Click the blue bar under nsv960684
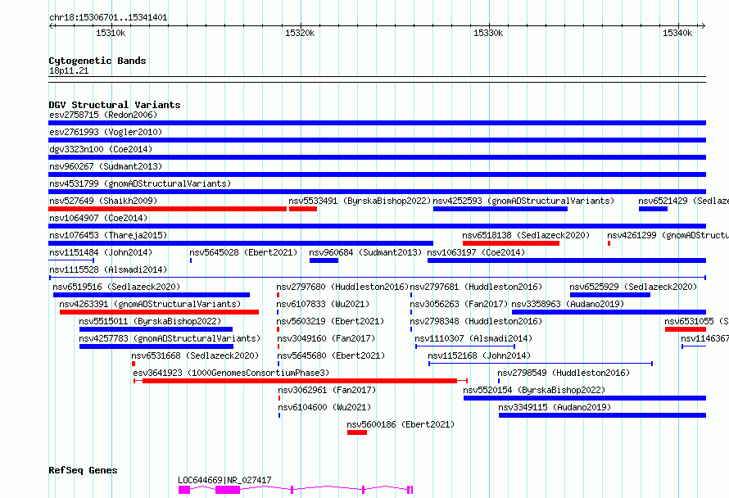The height and width of the screenshot is (498, 729). [x=324, y=260]
